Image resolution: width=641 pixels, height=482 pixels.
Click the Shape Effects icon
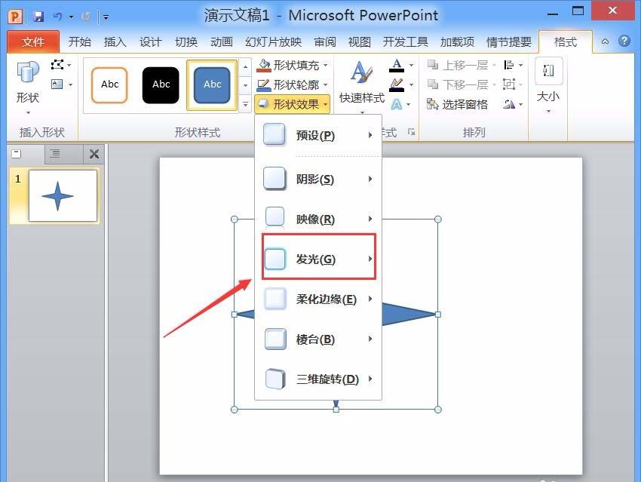click(265, 103)
